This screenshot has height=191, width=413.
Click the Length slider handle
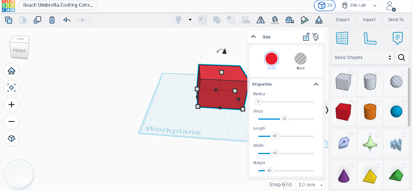275,136
